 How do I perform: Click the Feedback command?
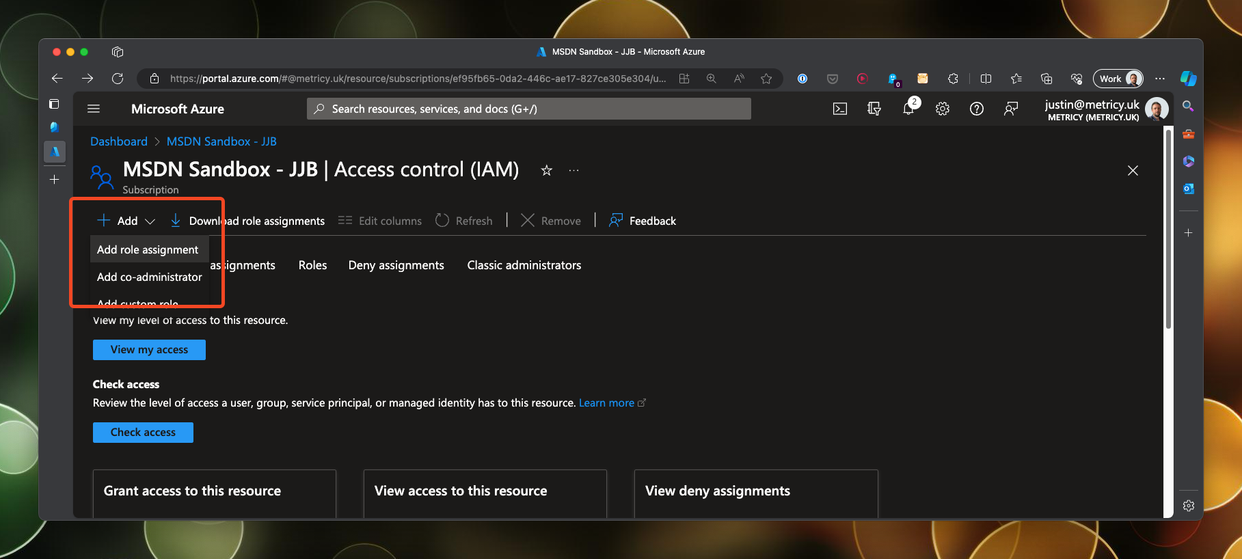coord(643,221)
